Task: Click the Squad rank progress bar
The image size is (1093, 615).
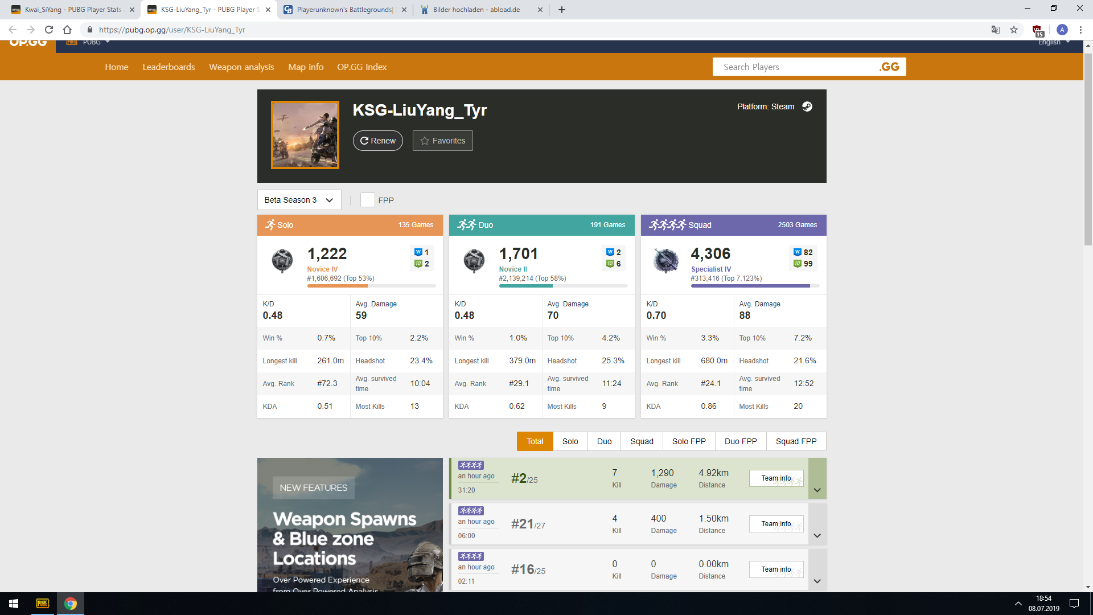Action: pyautogui.click(x=755, y=286)
